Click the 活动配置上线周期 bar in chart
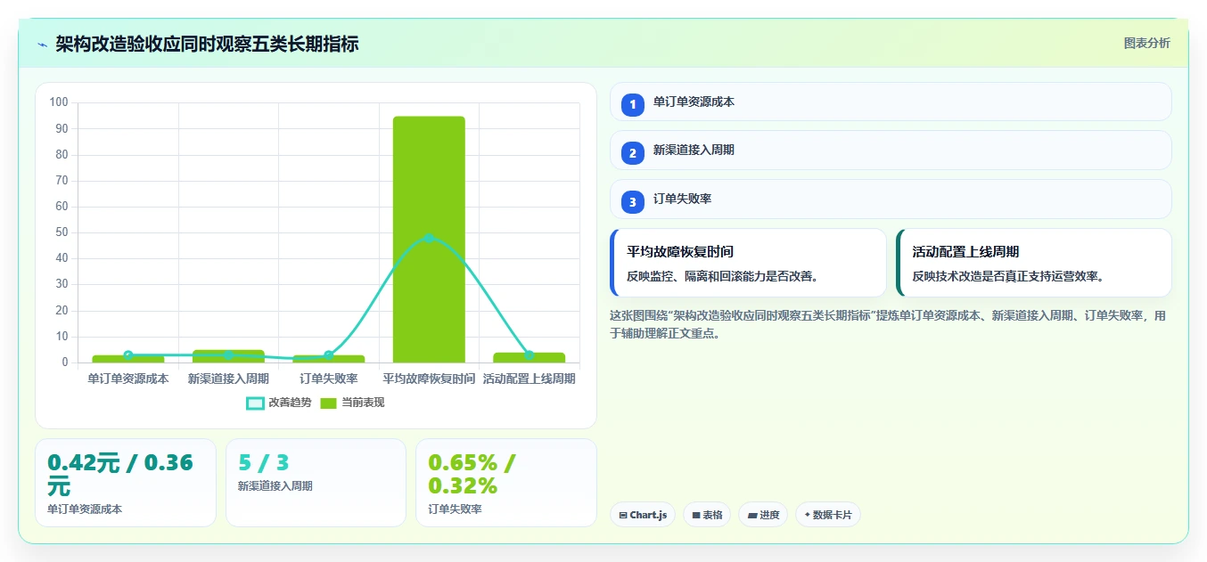The width and height of the screenshot is (1207, 562). click(x=529, y=357)
